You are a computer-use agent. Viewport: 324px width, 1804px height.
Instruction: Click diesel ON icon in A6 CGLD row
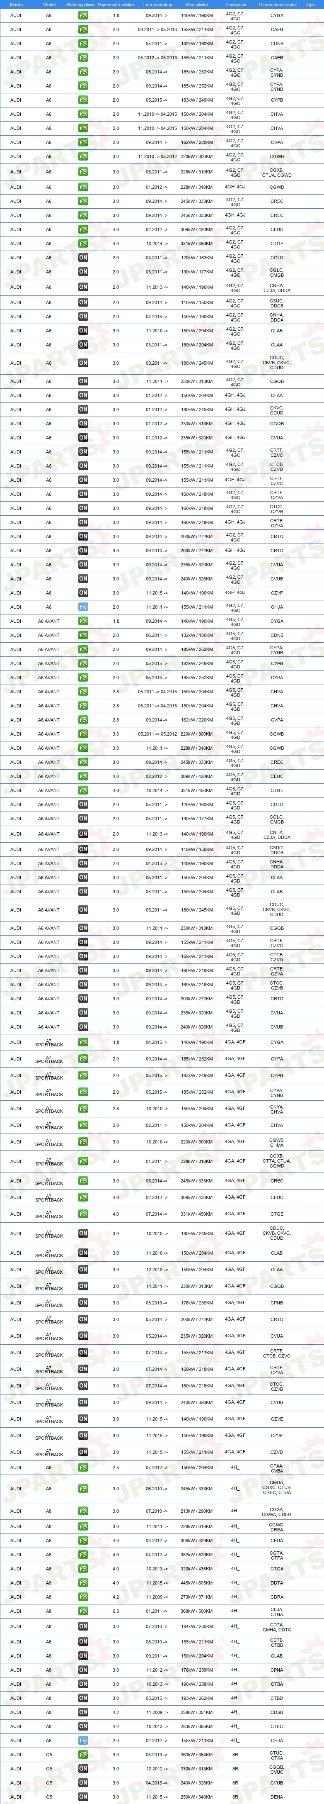(83, 258)
